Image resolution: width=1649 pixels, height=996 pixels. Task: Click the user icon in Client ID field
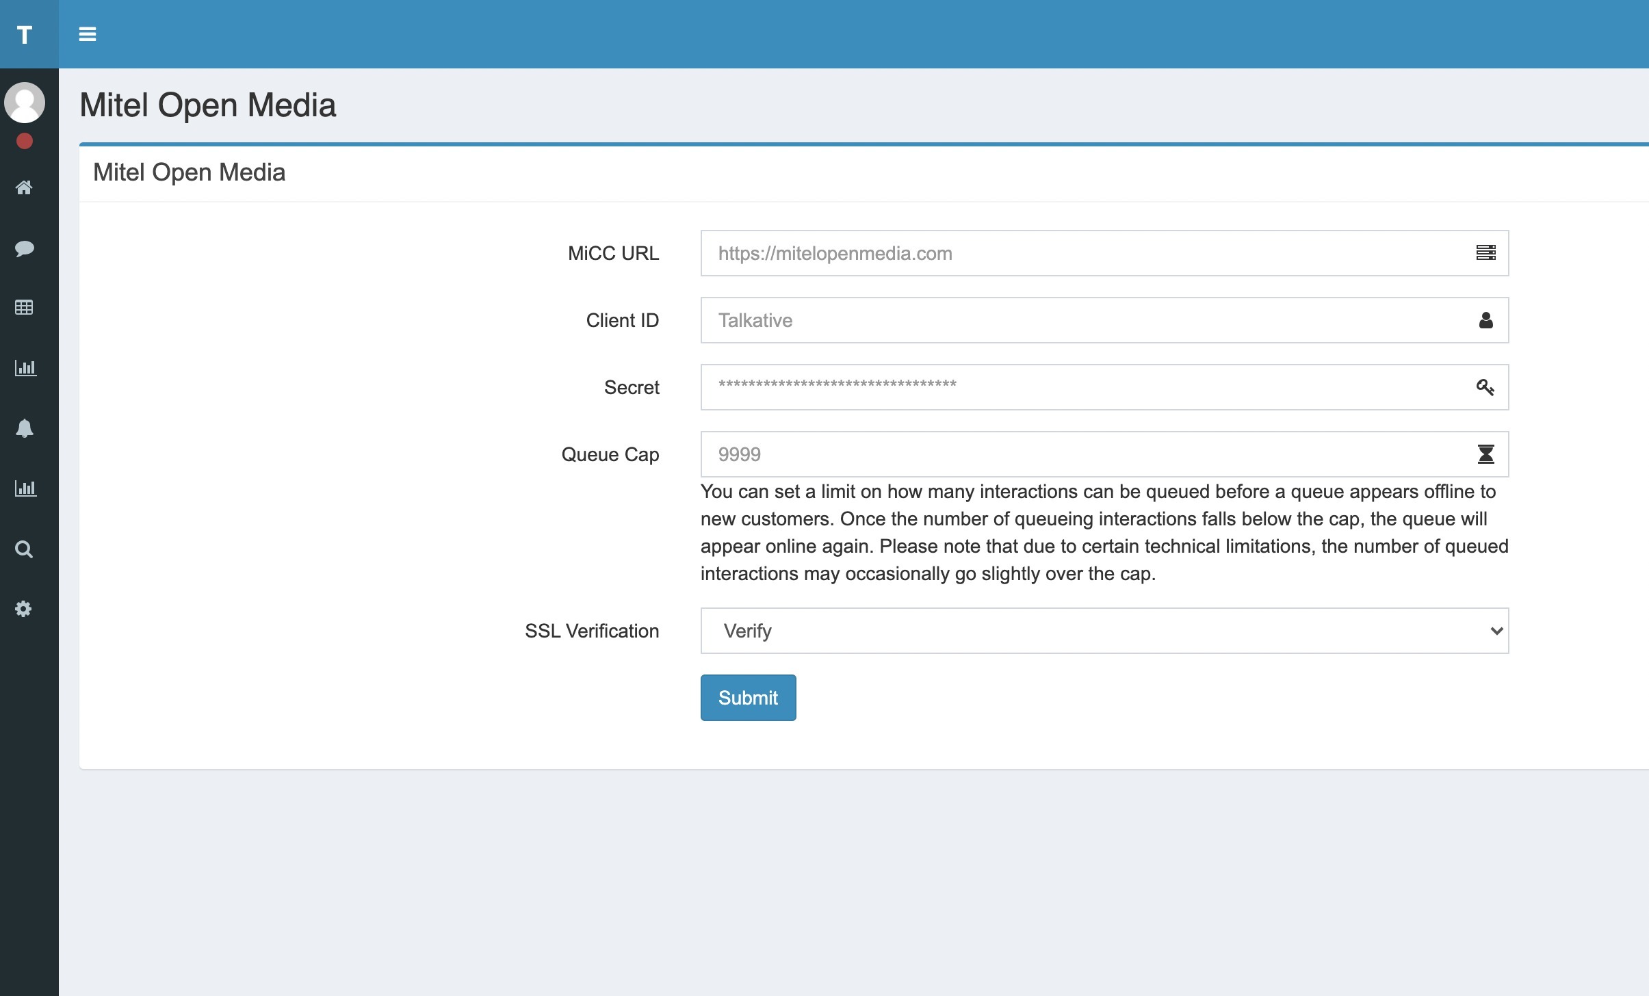click(x=1485, y=320)
